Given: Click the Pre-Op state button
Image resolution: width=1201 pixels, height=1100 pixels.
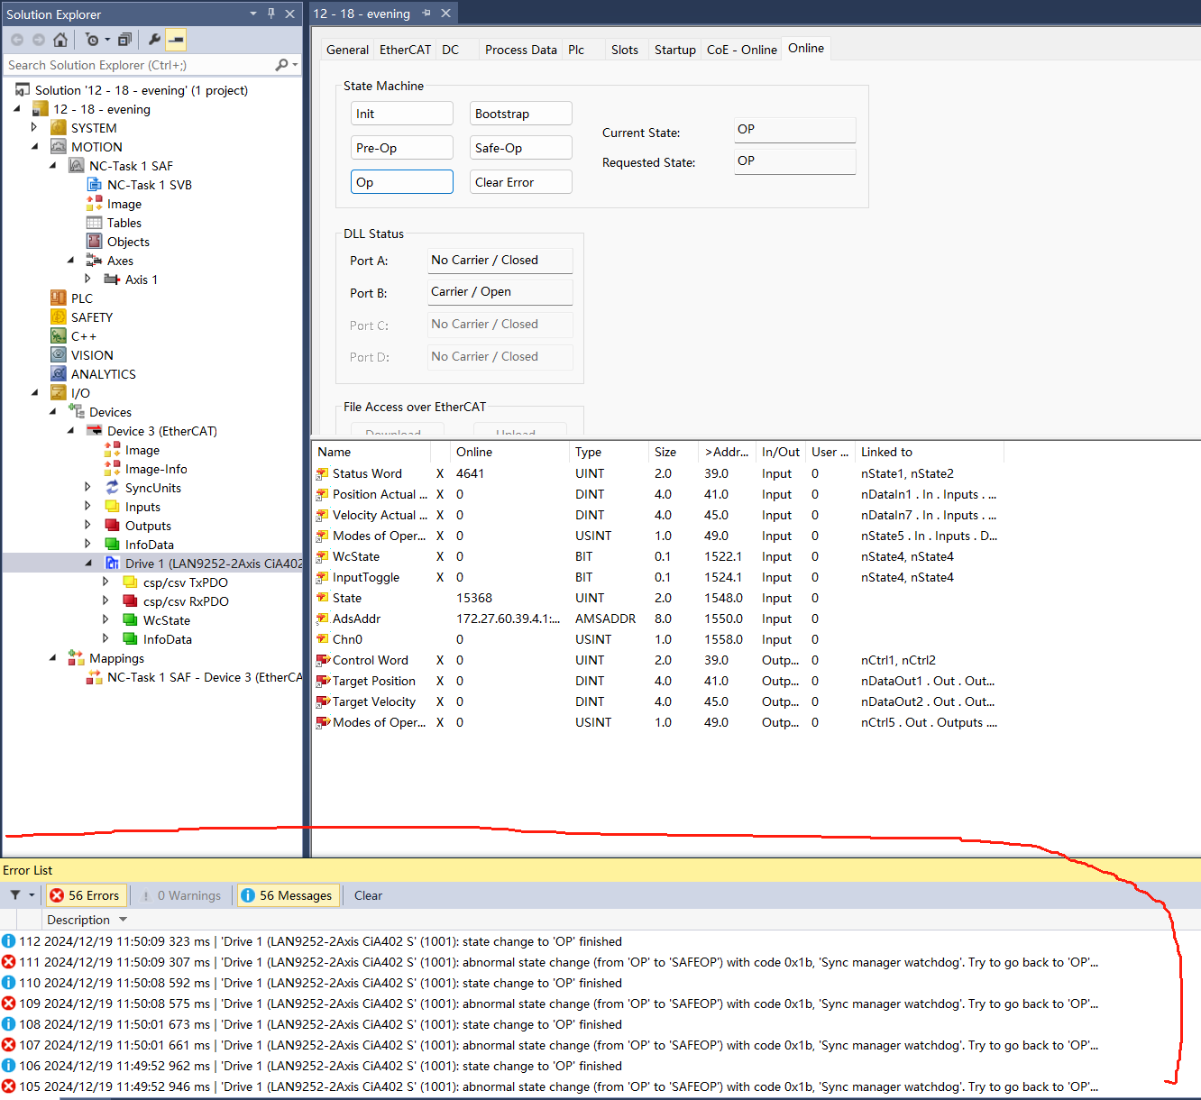Looking at the screenshot, I should 401,148.
